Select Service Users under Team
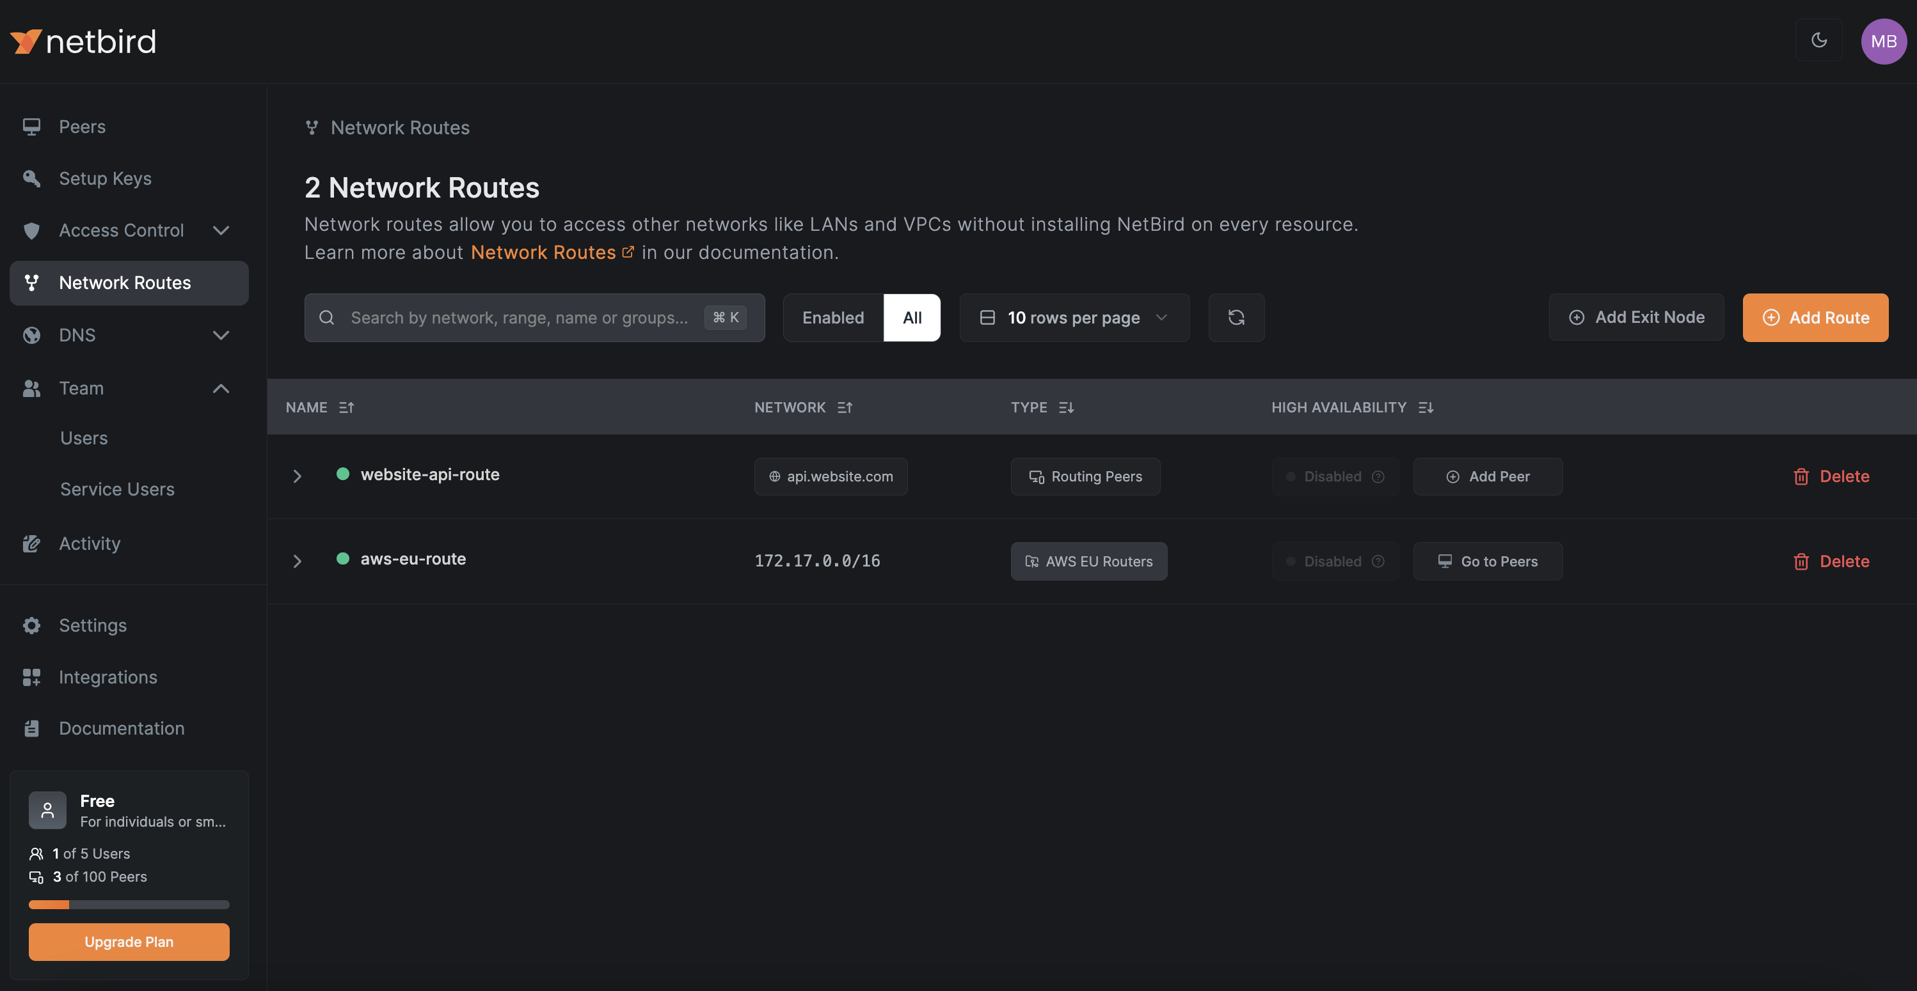Image resolution: width=1917 pixels, height=991 pixels. tap(117, 488)
